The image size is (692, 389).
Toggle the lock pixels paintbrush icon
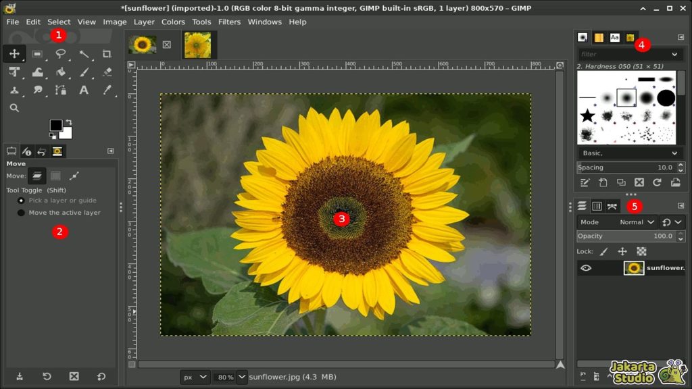click(603, 251)
